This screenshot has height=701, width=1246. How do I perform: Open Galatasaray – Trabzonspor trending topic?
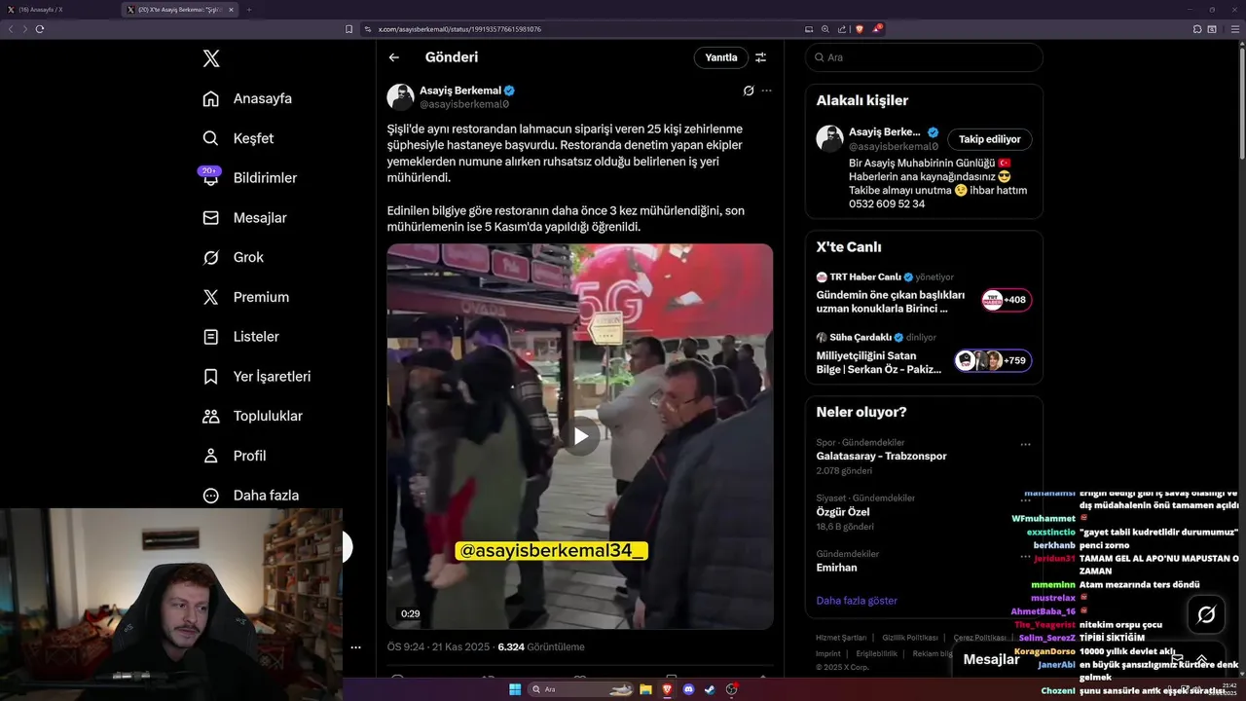pyautogui.click(x=881, y=456)
